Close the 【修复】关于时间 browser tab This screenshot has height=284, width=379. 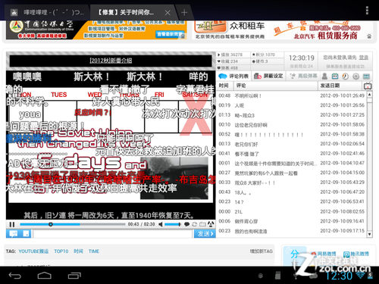coord(168,13)
